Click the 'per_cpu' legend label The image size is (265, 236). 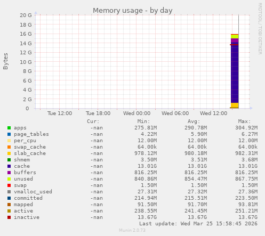point(25,141)
